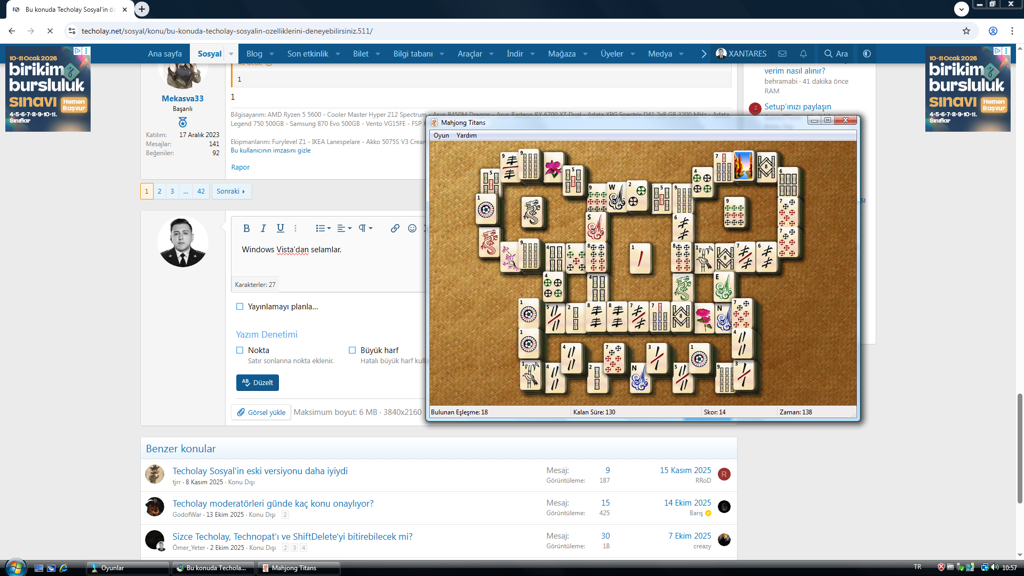Expand the Bilgi tabanı dropdown arrow

[442, 54]
